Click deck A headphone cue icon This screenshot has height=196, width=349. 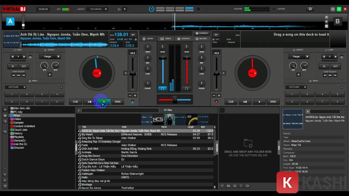[x=163, y=88]
